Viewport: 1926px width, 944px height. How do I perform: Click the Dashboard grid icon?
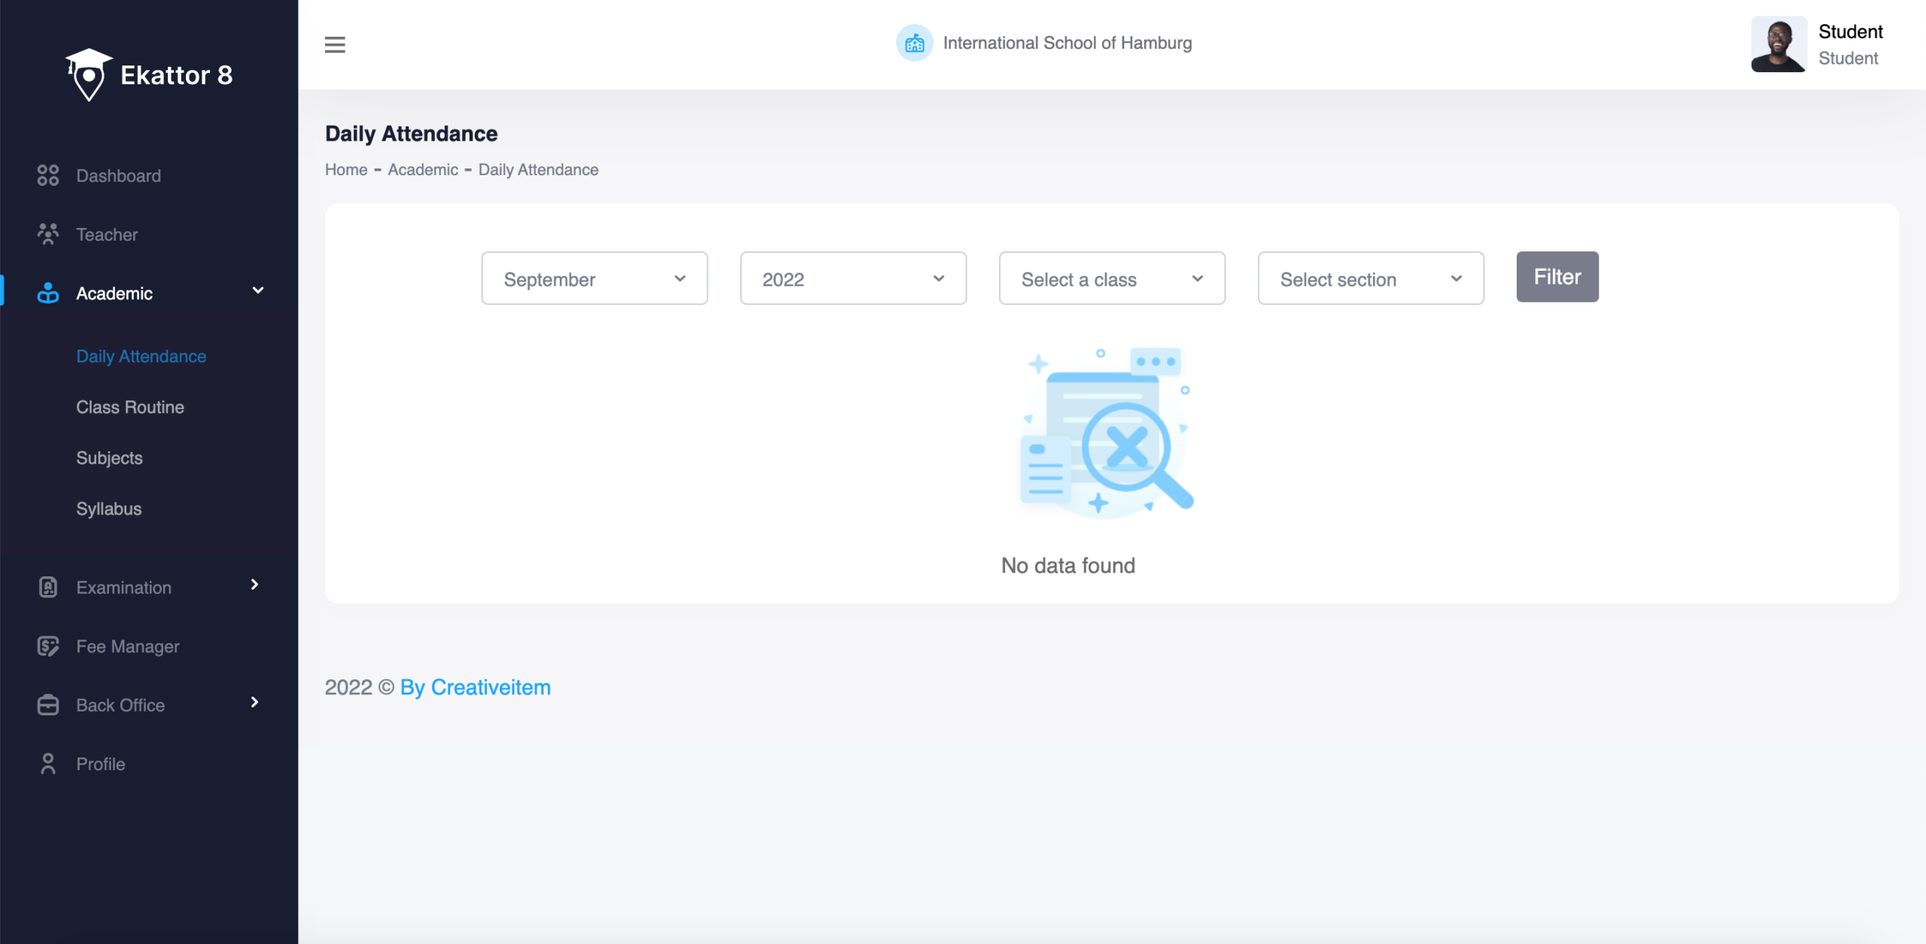coord(48,175)
